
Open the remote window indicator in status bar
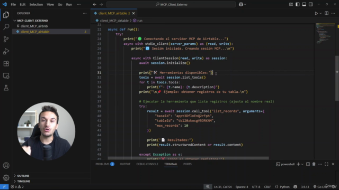(x=4, y=187)
